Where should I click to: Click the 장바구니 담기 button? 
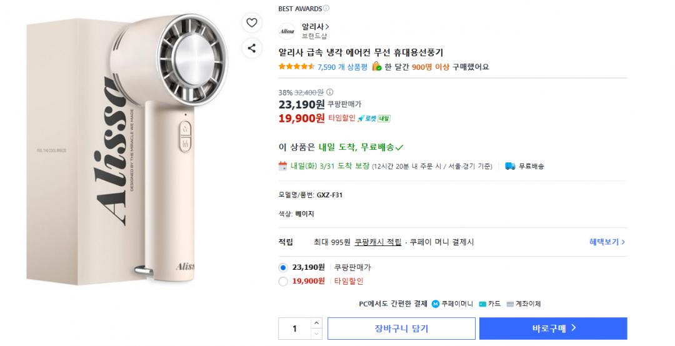pos(401,329)
